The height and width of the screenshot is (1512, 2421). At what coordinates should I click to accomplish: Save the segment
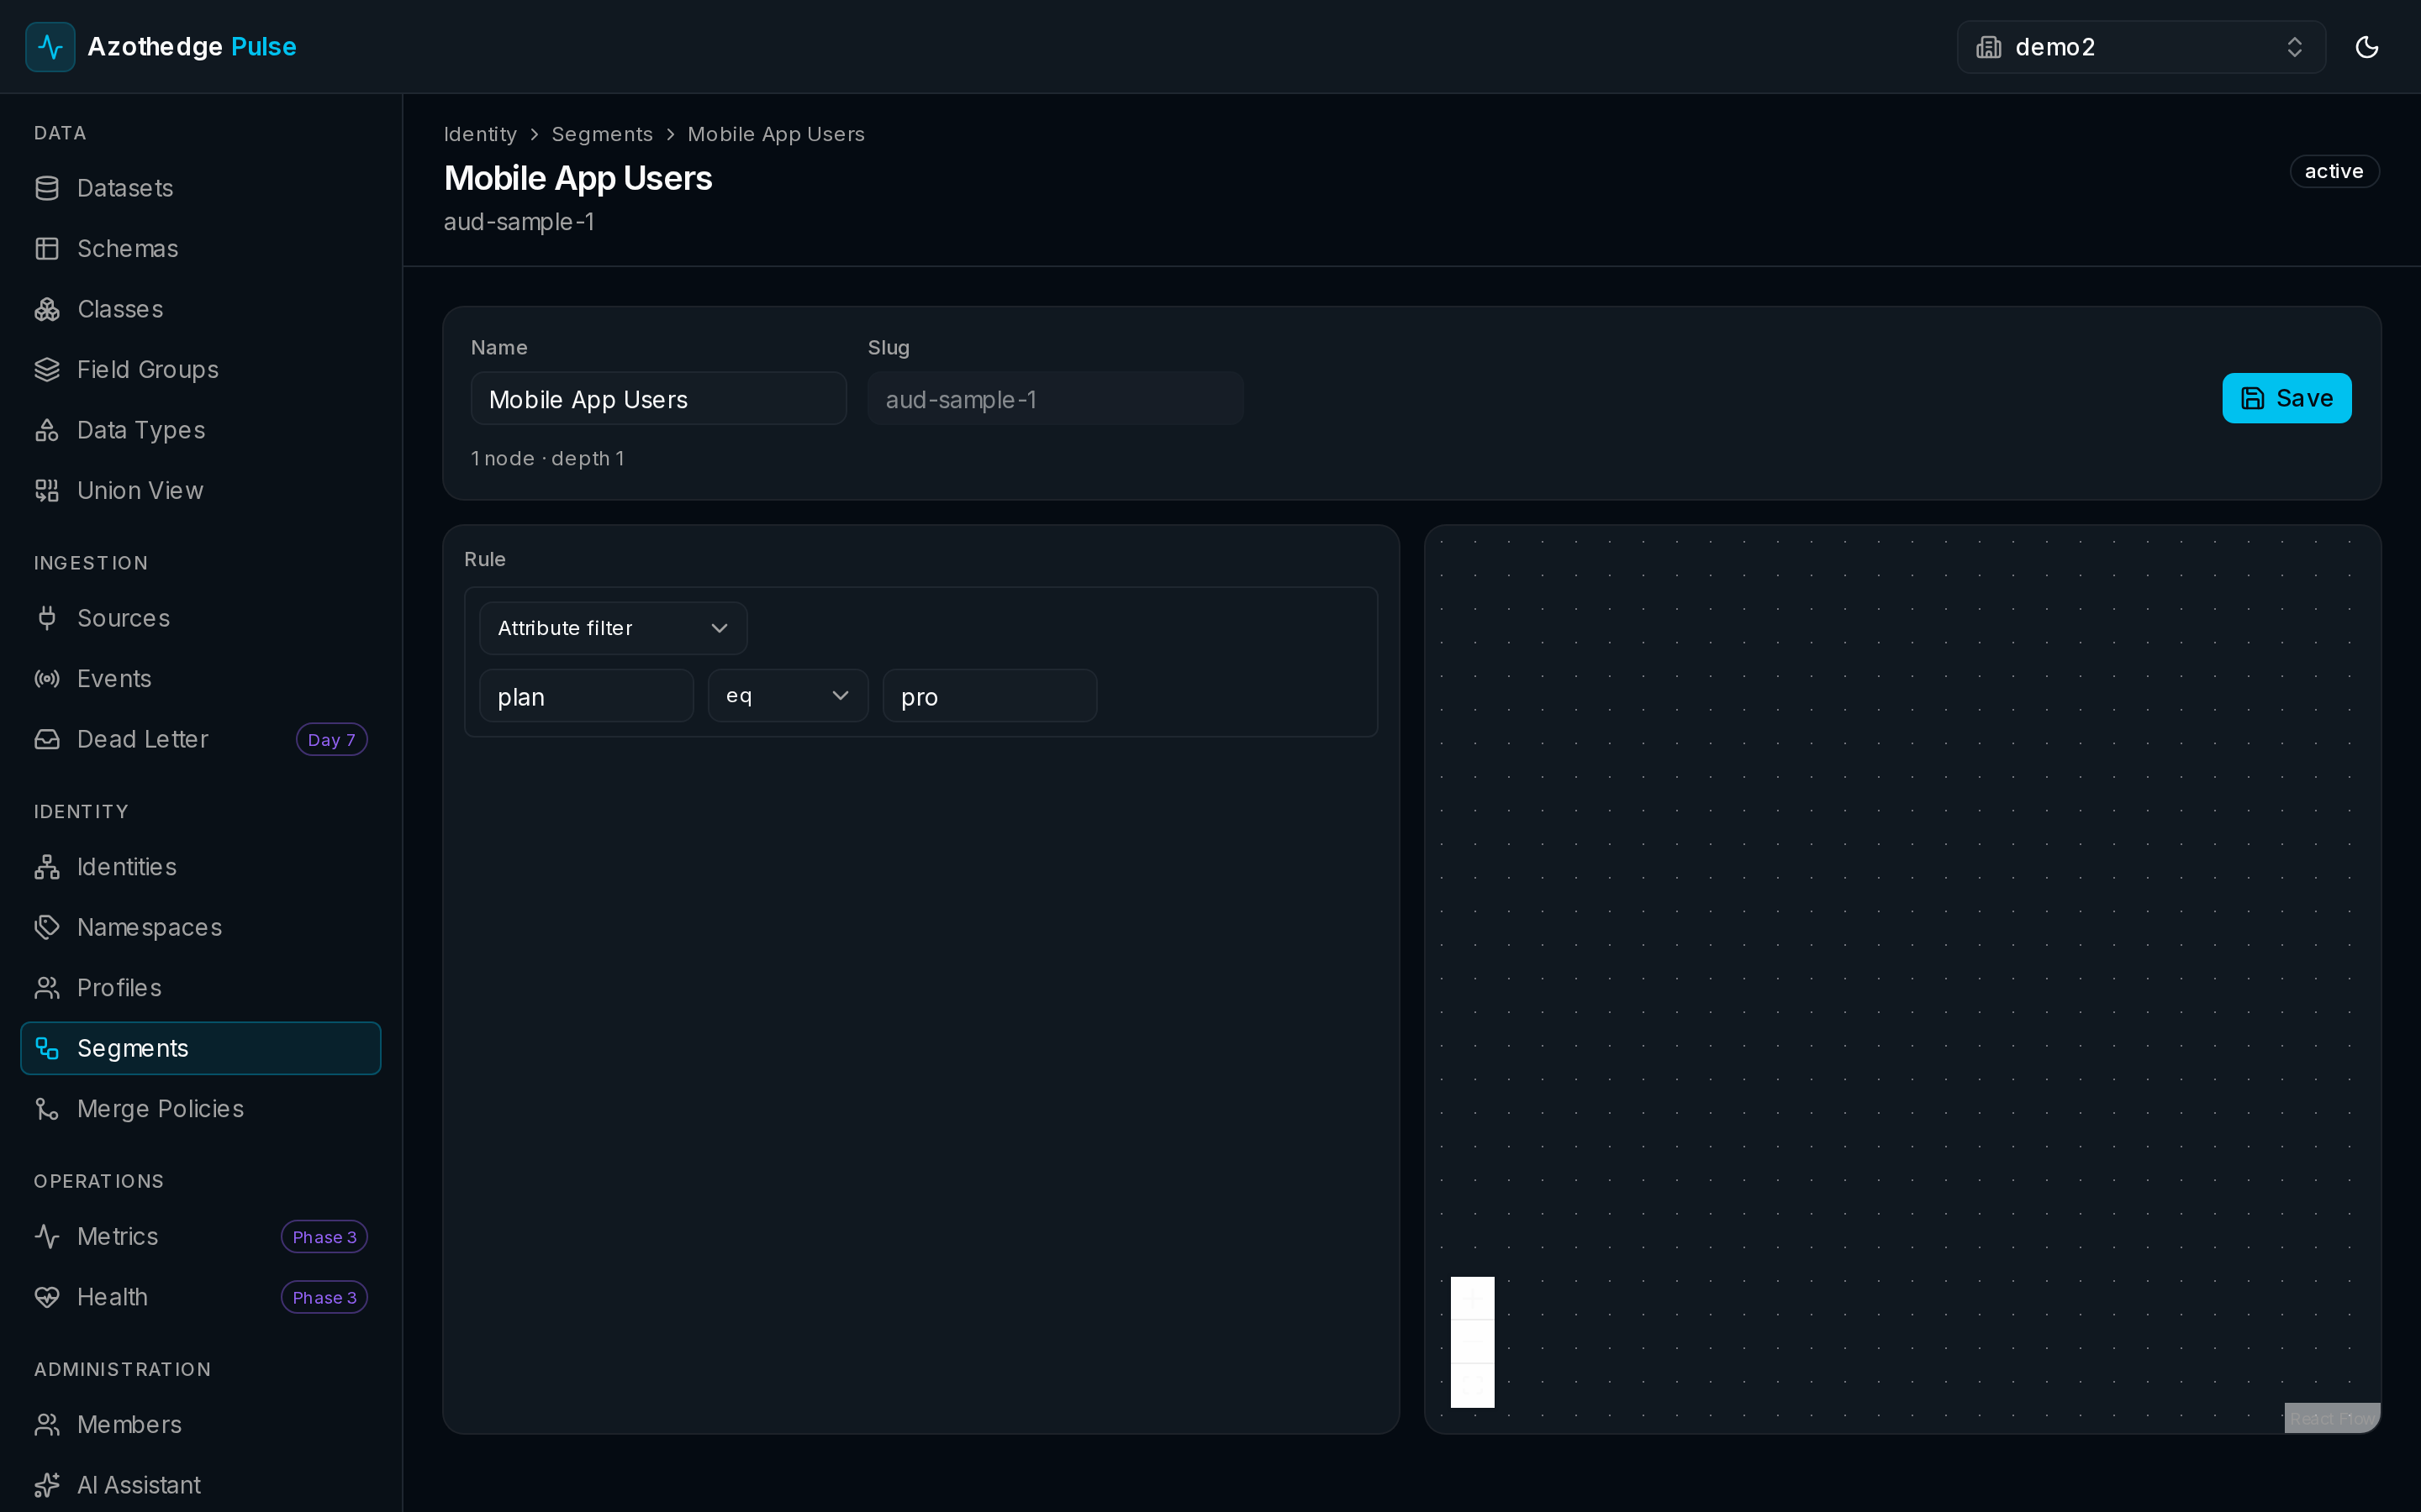2287,398
